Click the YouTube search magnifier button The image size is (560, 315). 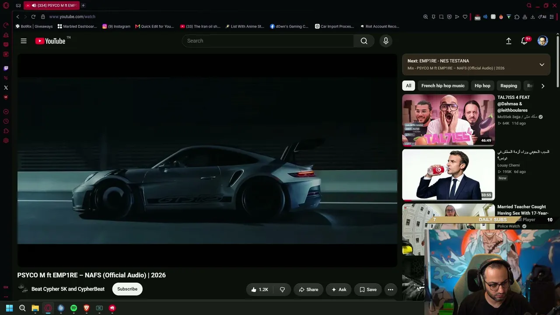[364, 41]
